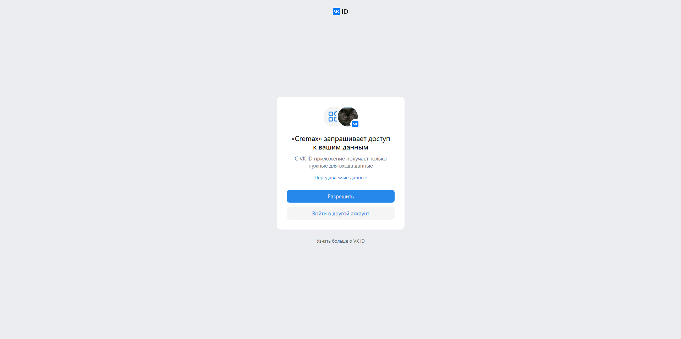This screenshot has width=681, height=339.
Task: Allow access with the Разрешить button
Action: coord(341,196)
